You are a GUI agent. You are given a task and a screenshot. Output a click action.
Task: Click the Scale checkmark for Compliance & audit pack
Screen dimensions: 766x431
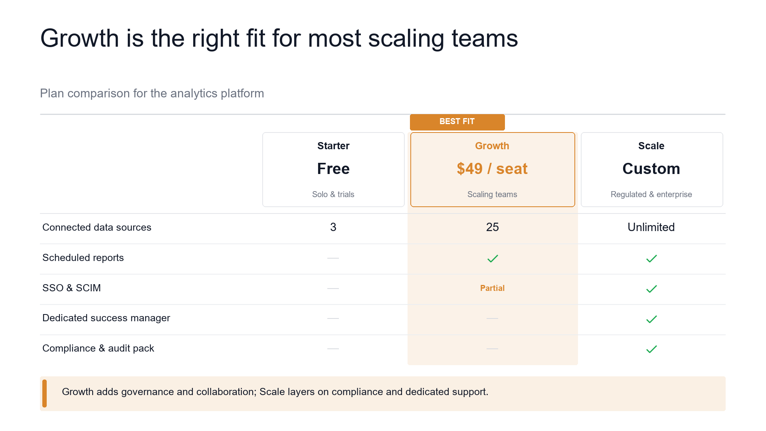651,349
